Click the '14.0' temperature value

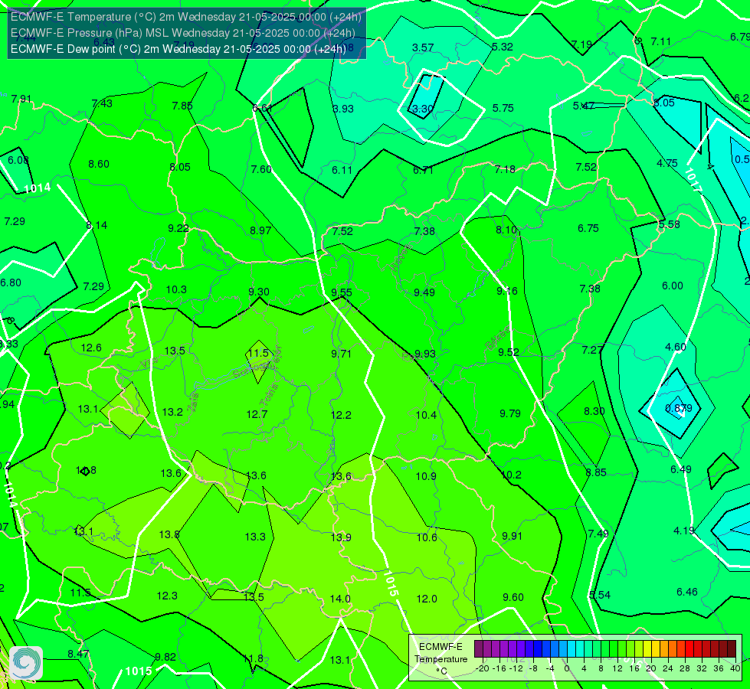(340, 599)
